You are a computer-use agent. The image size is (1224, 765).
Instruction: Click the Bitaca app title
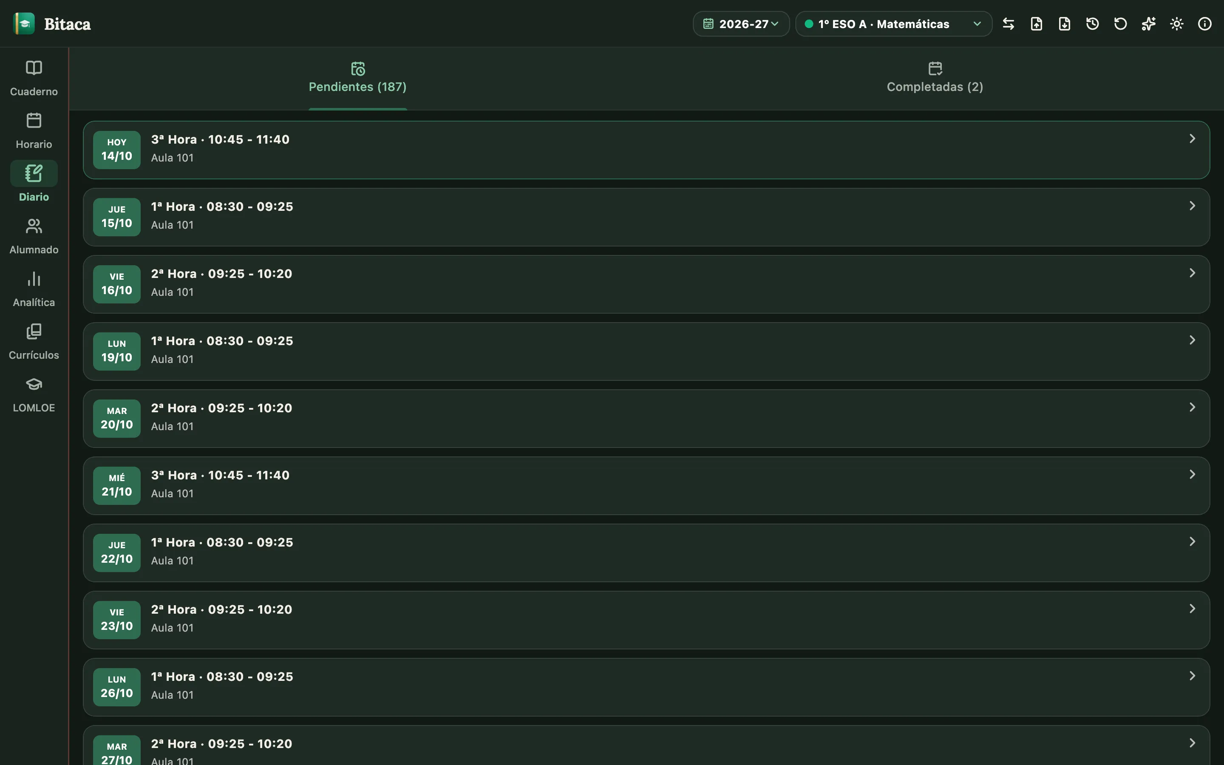pos(67,24)
